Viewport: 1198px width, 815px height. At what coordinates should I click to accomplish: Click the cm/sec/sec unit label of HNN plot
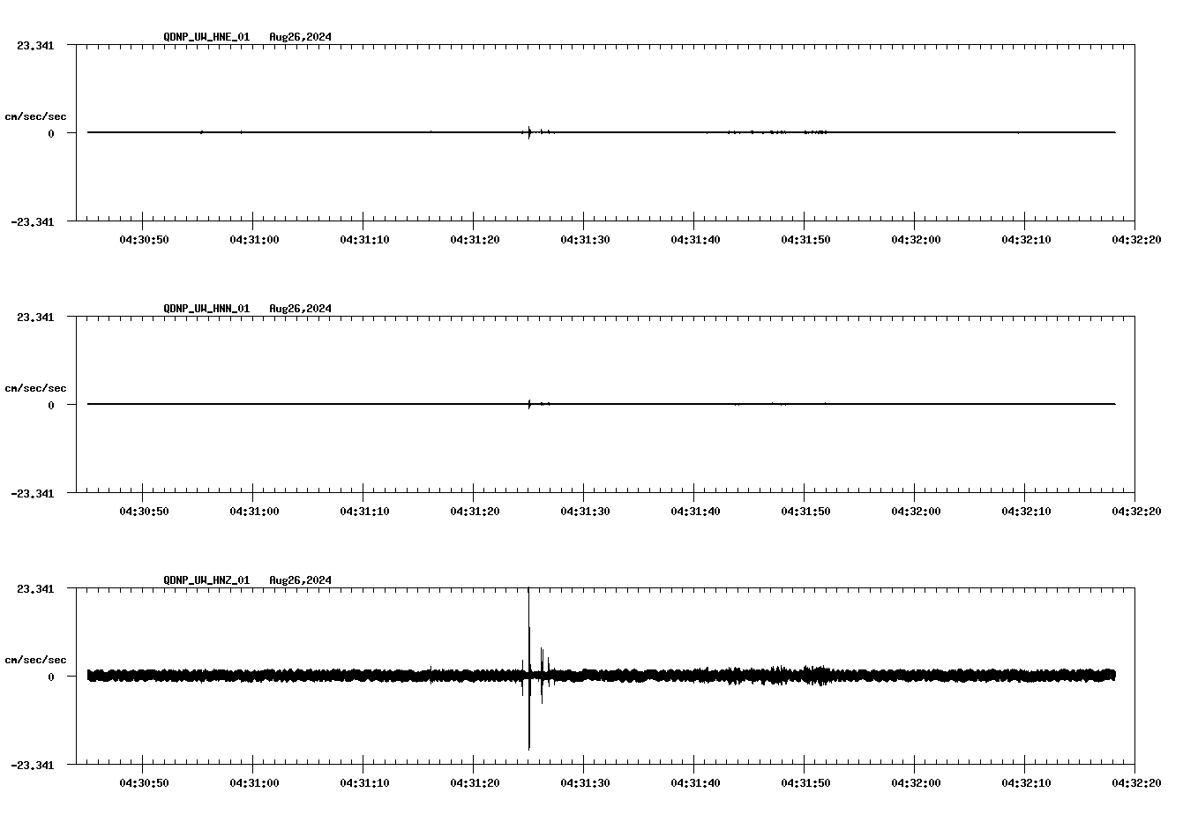click(x=35, y=388)
